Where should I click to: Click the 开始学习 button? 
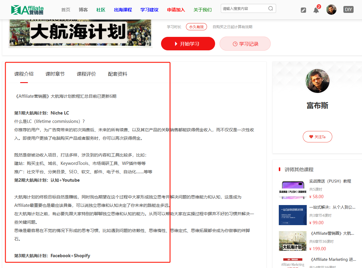pyautogui.click(x=188, y=44)
